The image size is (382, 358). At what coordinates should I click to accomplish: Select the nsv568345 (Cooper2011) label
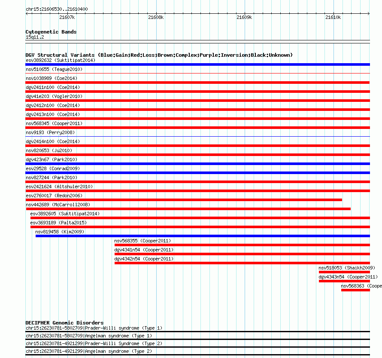point(54,123)
